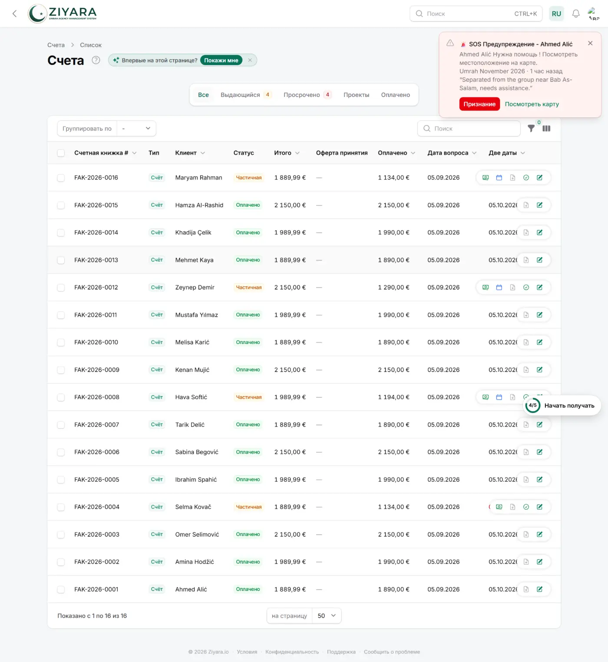Edit invoice FAK-2026-0001
The image size is (608, 662).
coord(539,589)
